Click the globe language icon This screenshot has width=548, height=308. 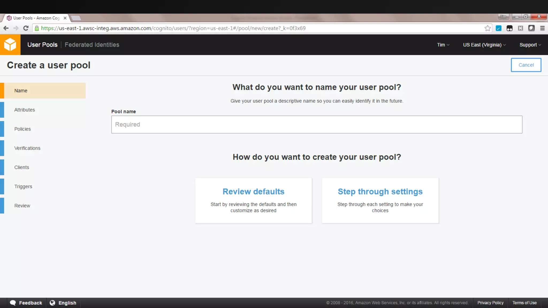[x=52, y=303]
